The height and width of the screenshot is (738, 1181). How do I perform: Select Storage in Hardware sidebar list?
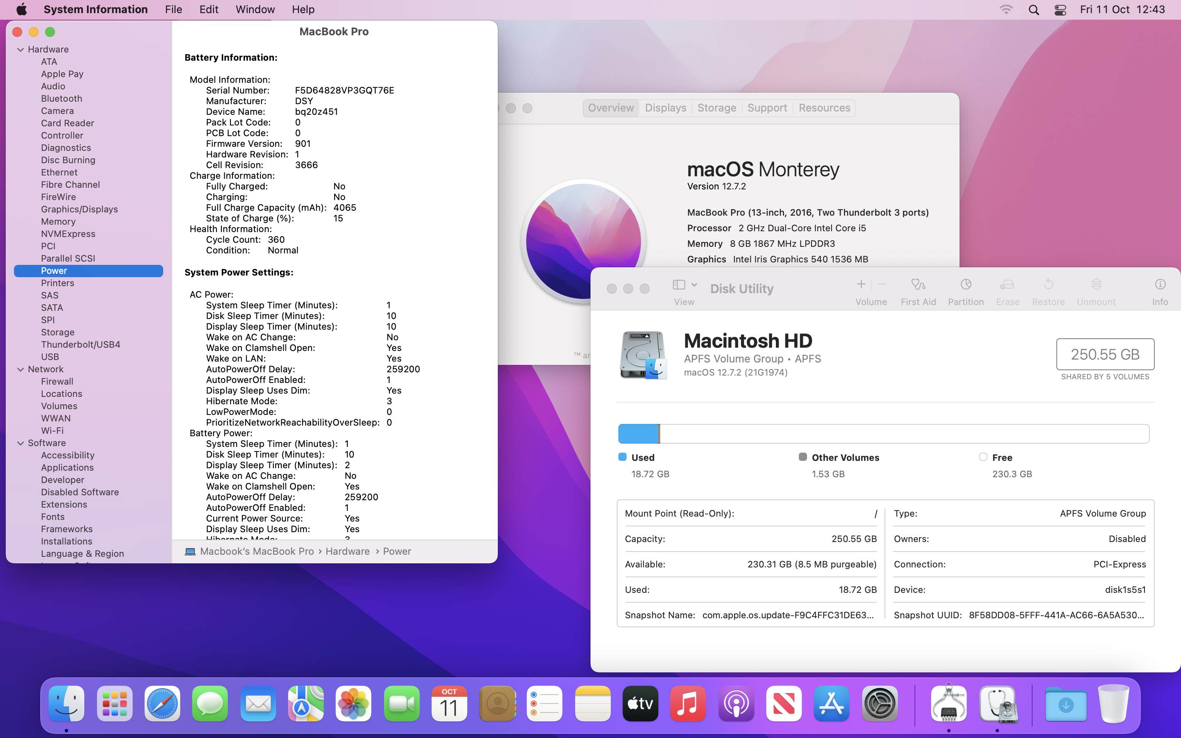pos(57,333)
